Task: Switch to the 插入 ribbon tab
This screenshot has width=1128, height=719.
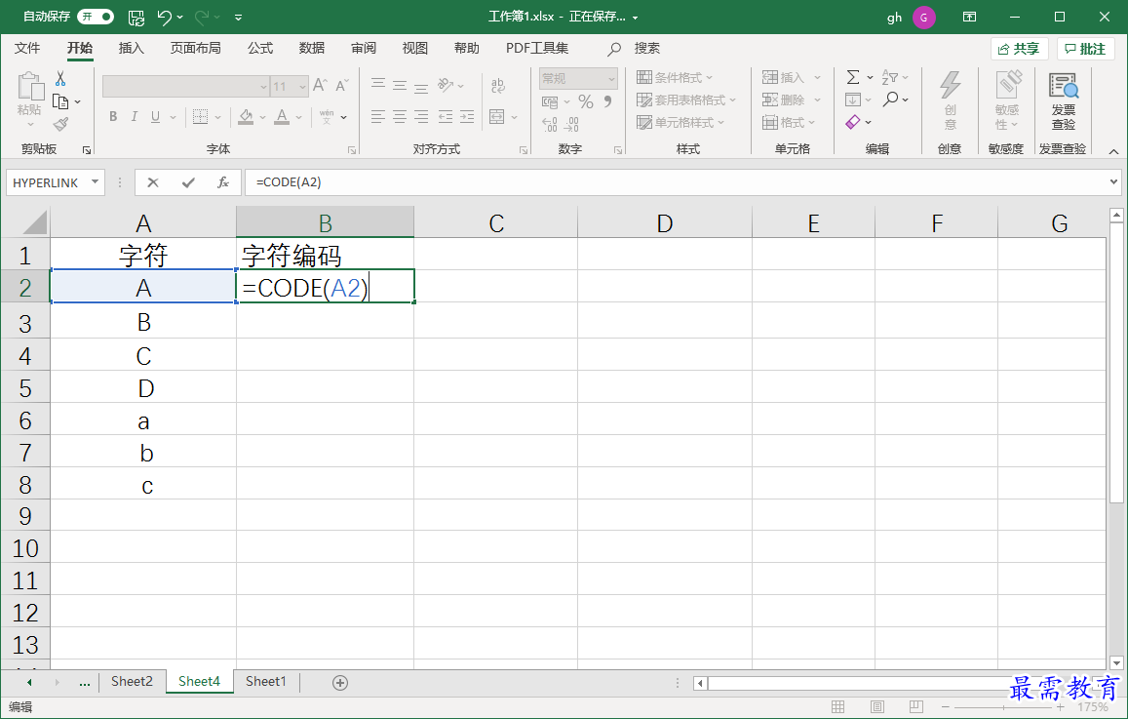Action: (x=131, y=48)
